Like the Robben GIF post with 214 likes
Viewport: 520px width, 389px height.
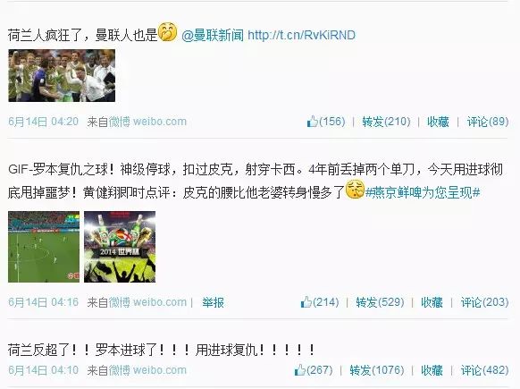click(320, 302)
